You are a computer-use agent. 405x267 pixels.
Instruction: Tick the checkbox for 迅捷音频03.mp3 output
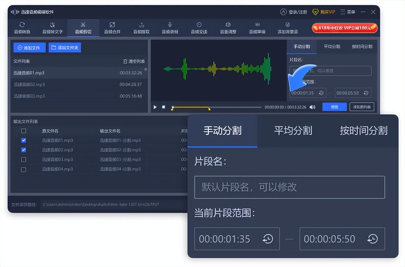pyautogui.click(x=24, y=160)
